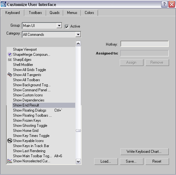The height and width of the screenshot is (175, 176).
Task: Close the Customize User Interface dialog
Action: coord(172,4)
